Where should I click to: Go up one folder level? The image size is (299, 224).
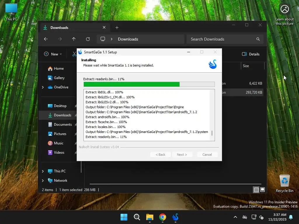click(x=74, y=39)
